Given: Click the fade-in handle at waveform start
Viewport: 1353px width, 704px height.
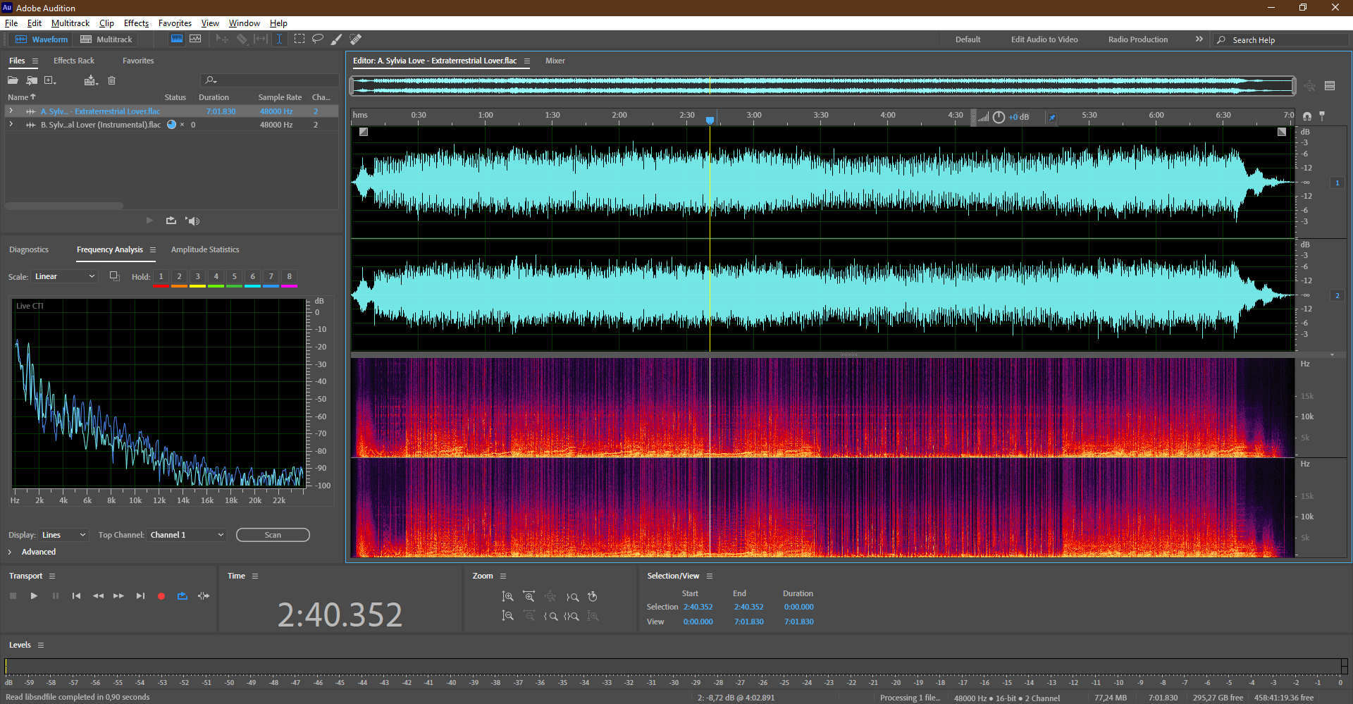Looking at the screenshot, I should pos(364,132).
